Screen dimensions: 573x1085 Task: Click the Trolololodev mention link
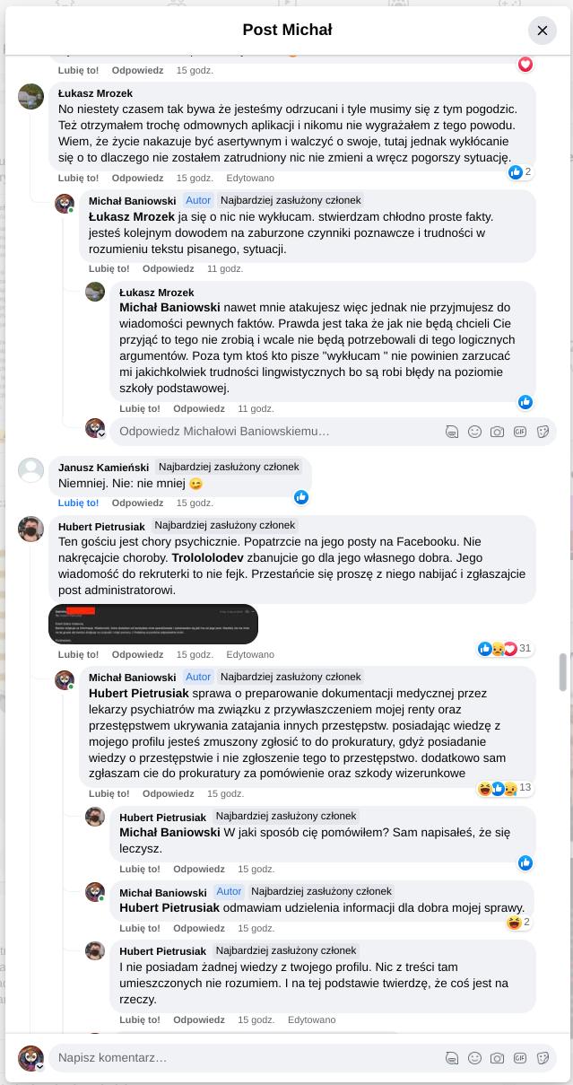point(208,557)
